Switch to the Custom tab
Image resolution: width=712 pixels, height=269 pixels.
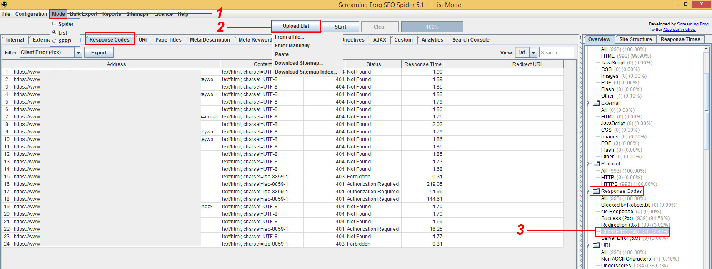404,40
